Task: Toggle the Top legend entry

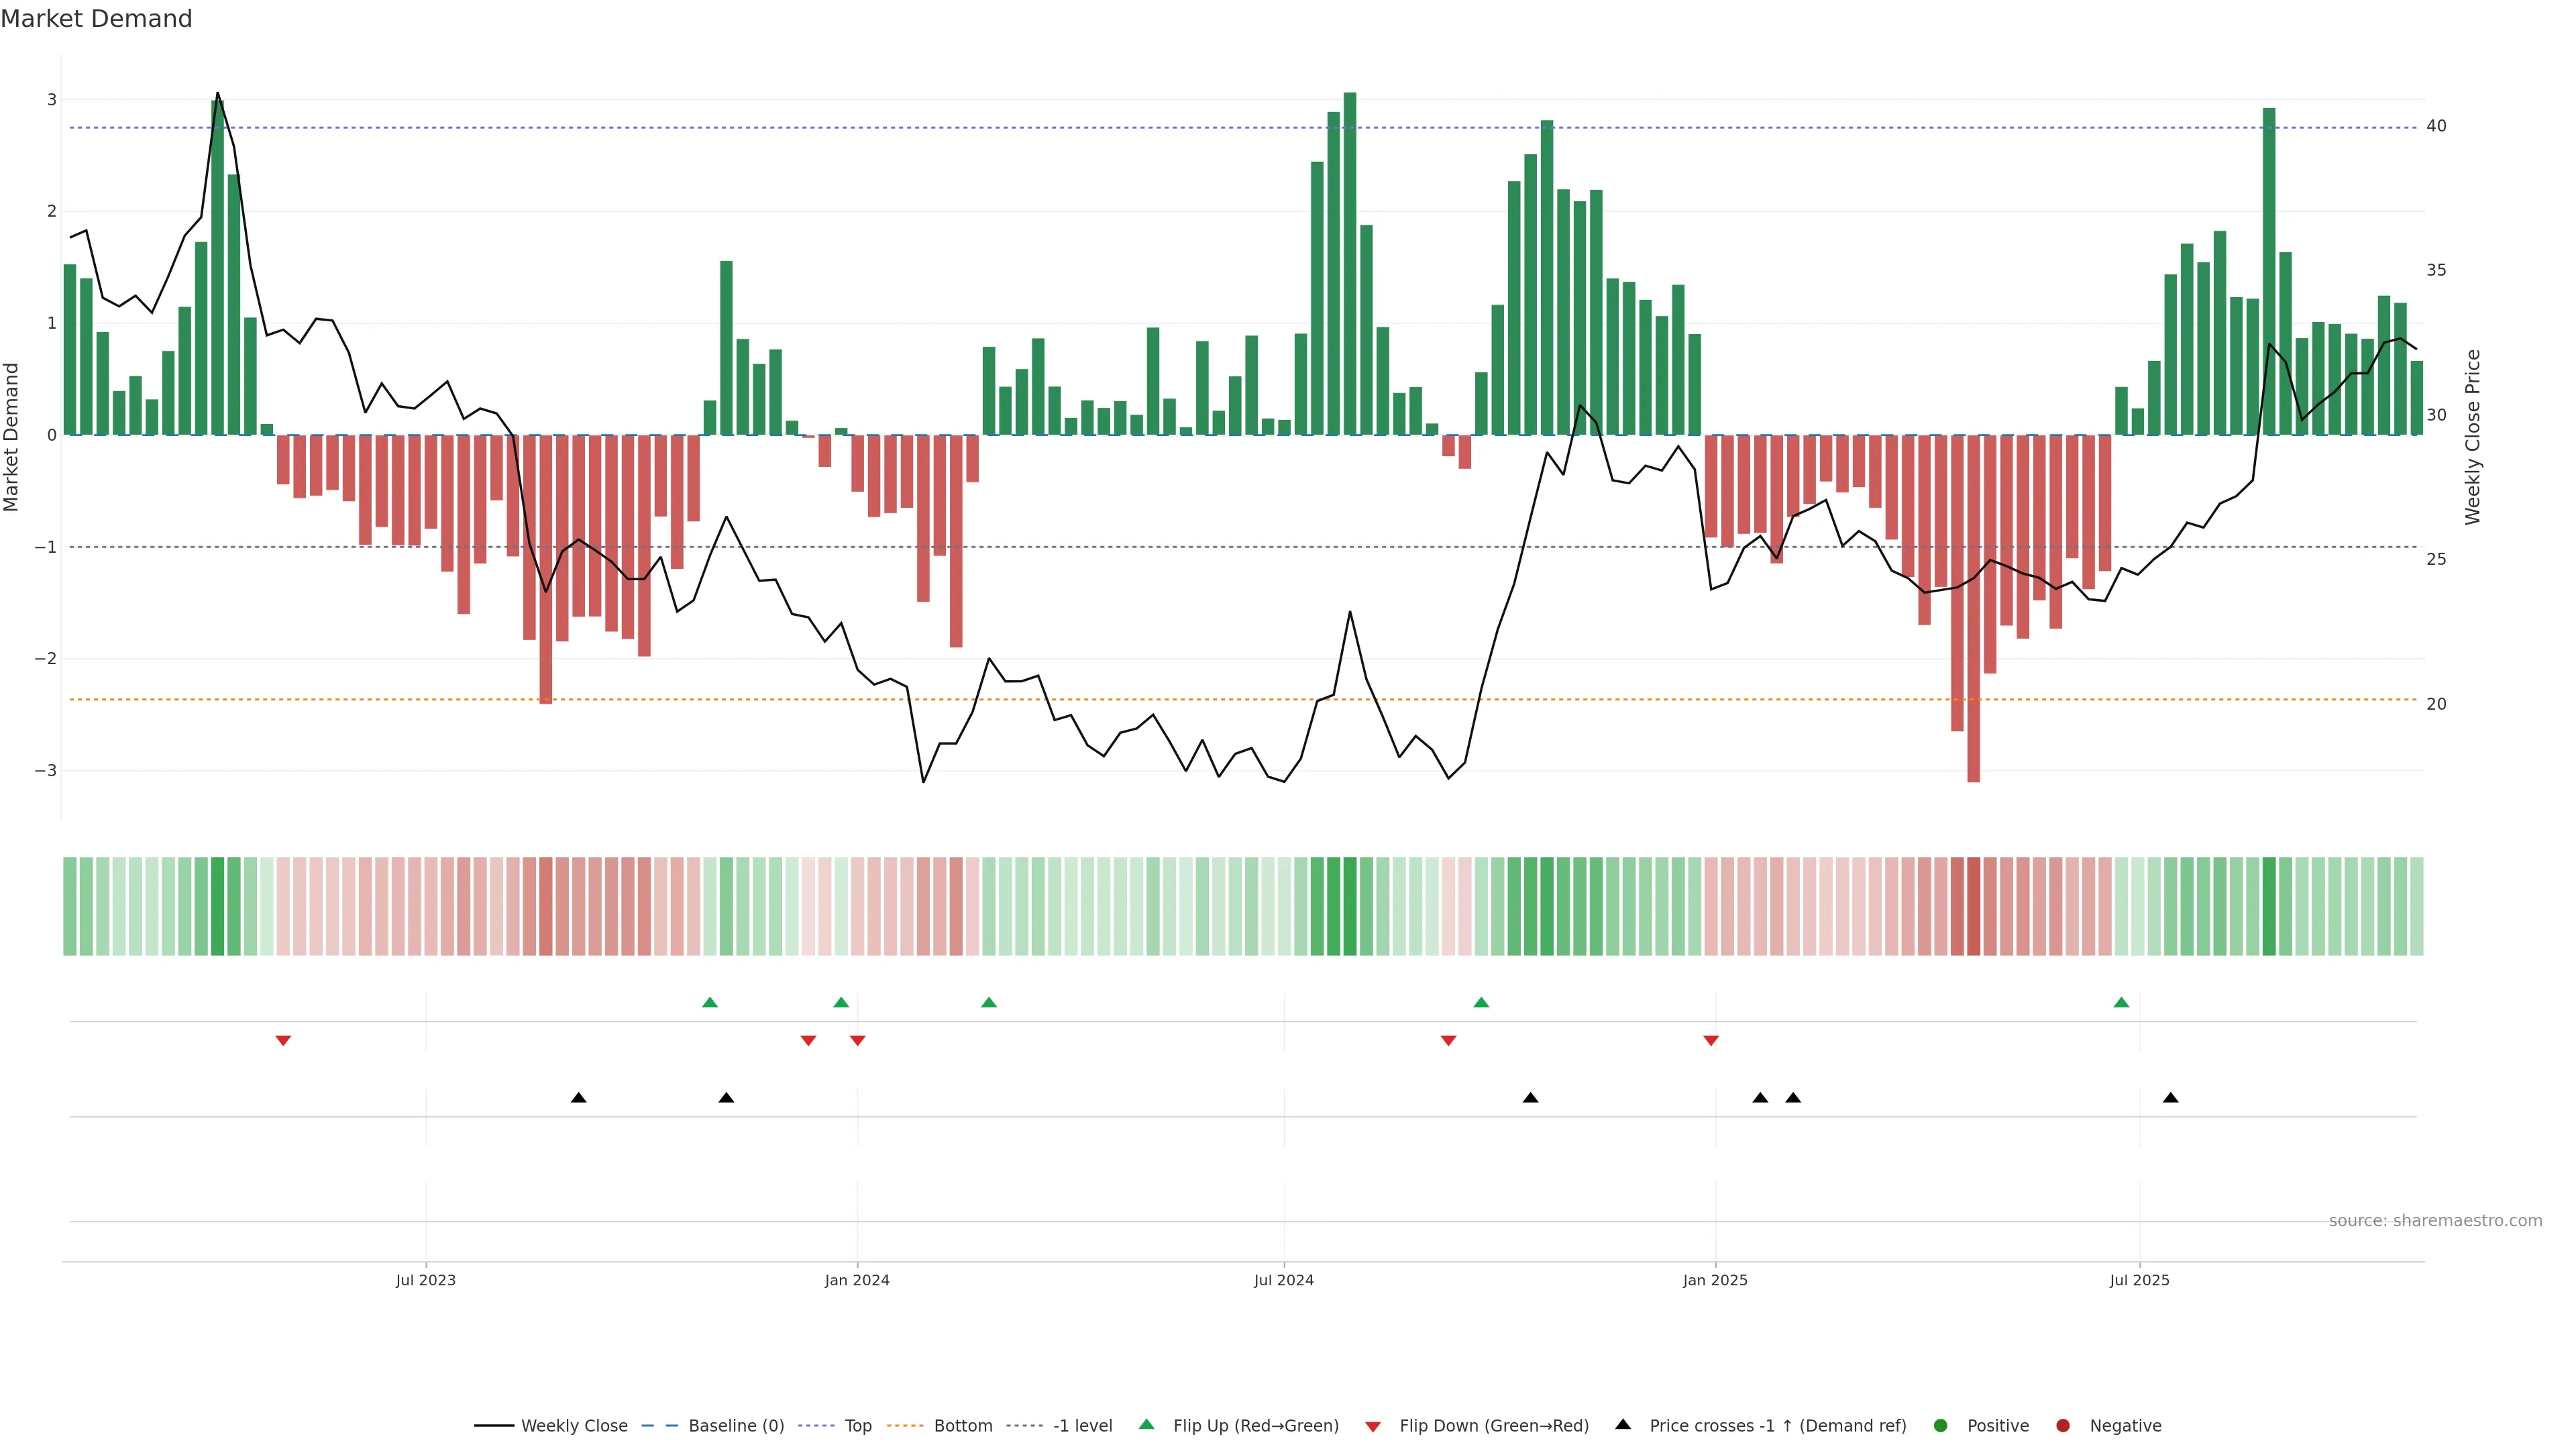Action: (858, 1426)
